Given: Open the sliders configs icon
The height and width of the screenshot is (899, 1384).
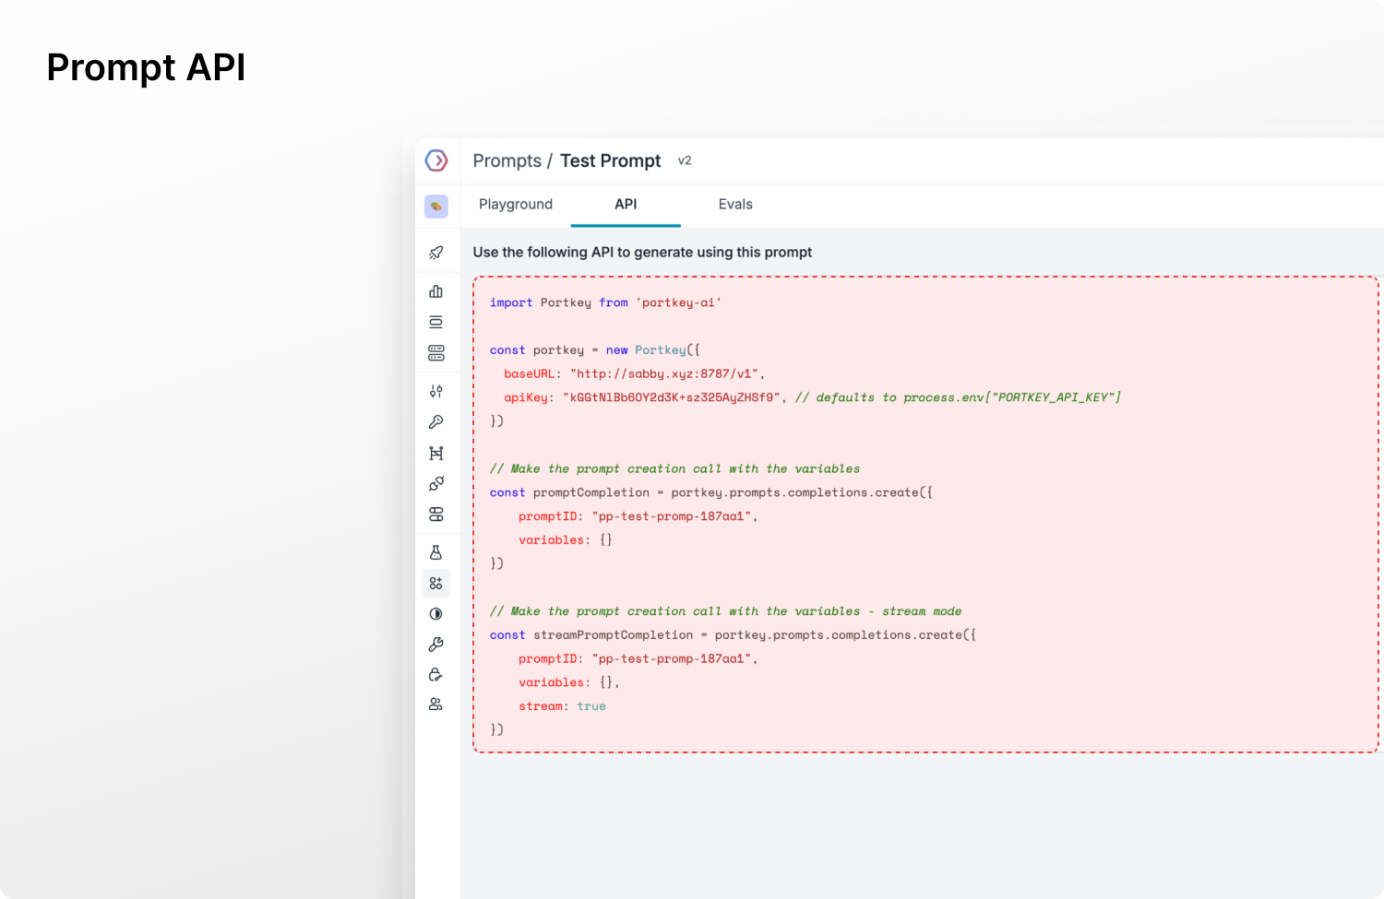Looking at the screenshot, I should [436, 391].
